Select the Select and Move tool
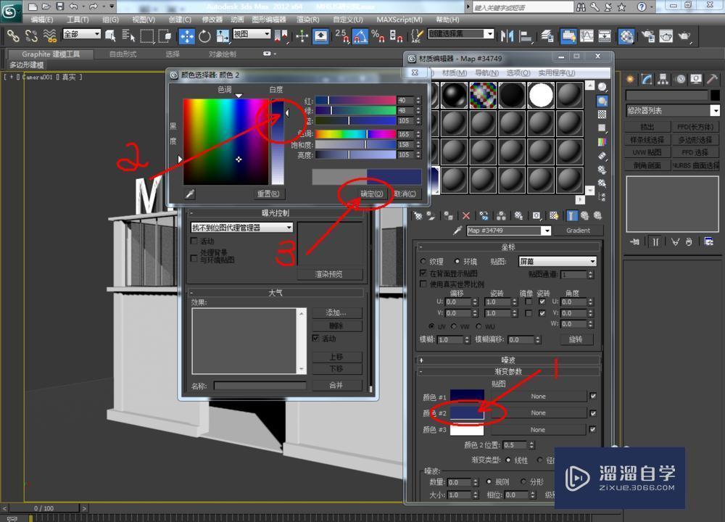 tap(187, 36)
